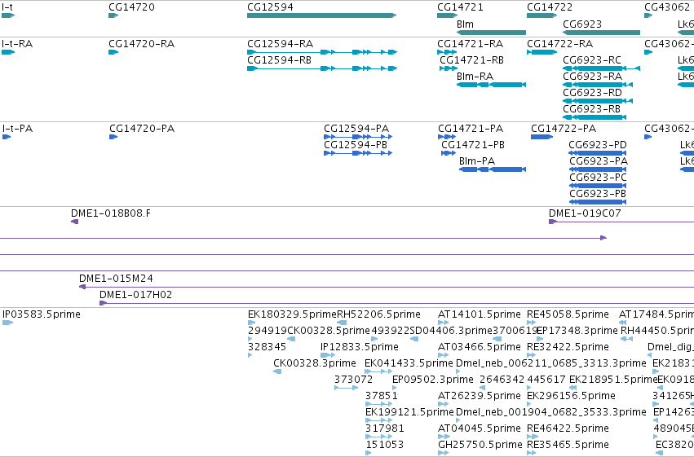The height and width of the screenshot is (457, 694).
Task: Click the 317981 feature label
Action: (385, 428)
